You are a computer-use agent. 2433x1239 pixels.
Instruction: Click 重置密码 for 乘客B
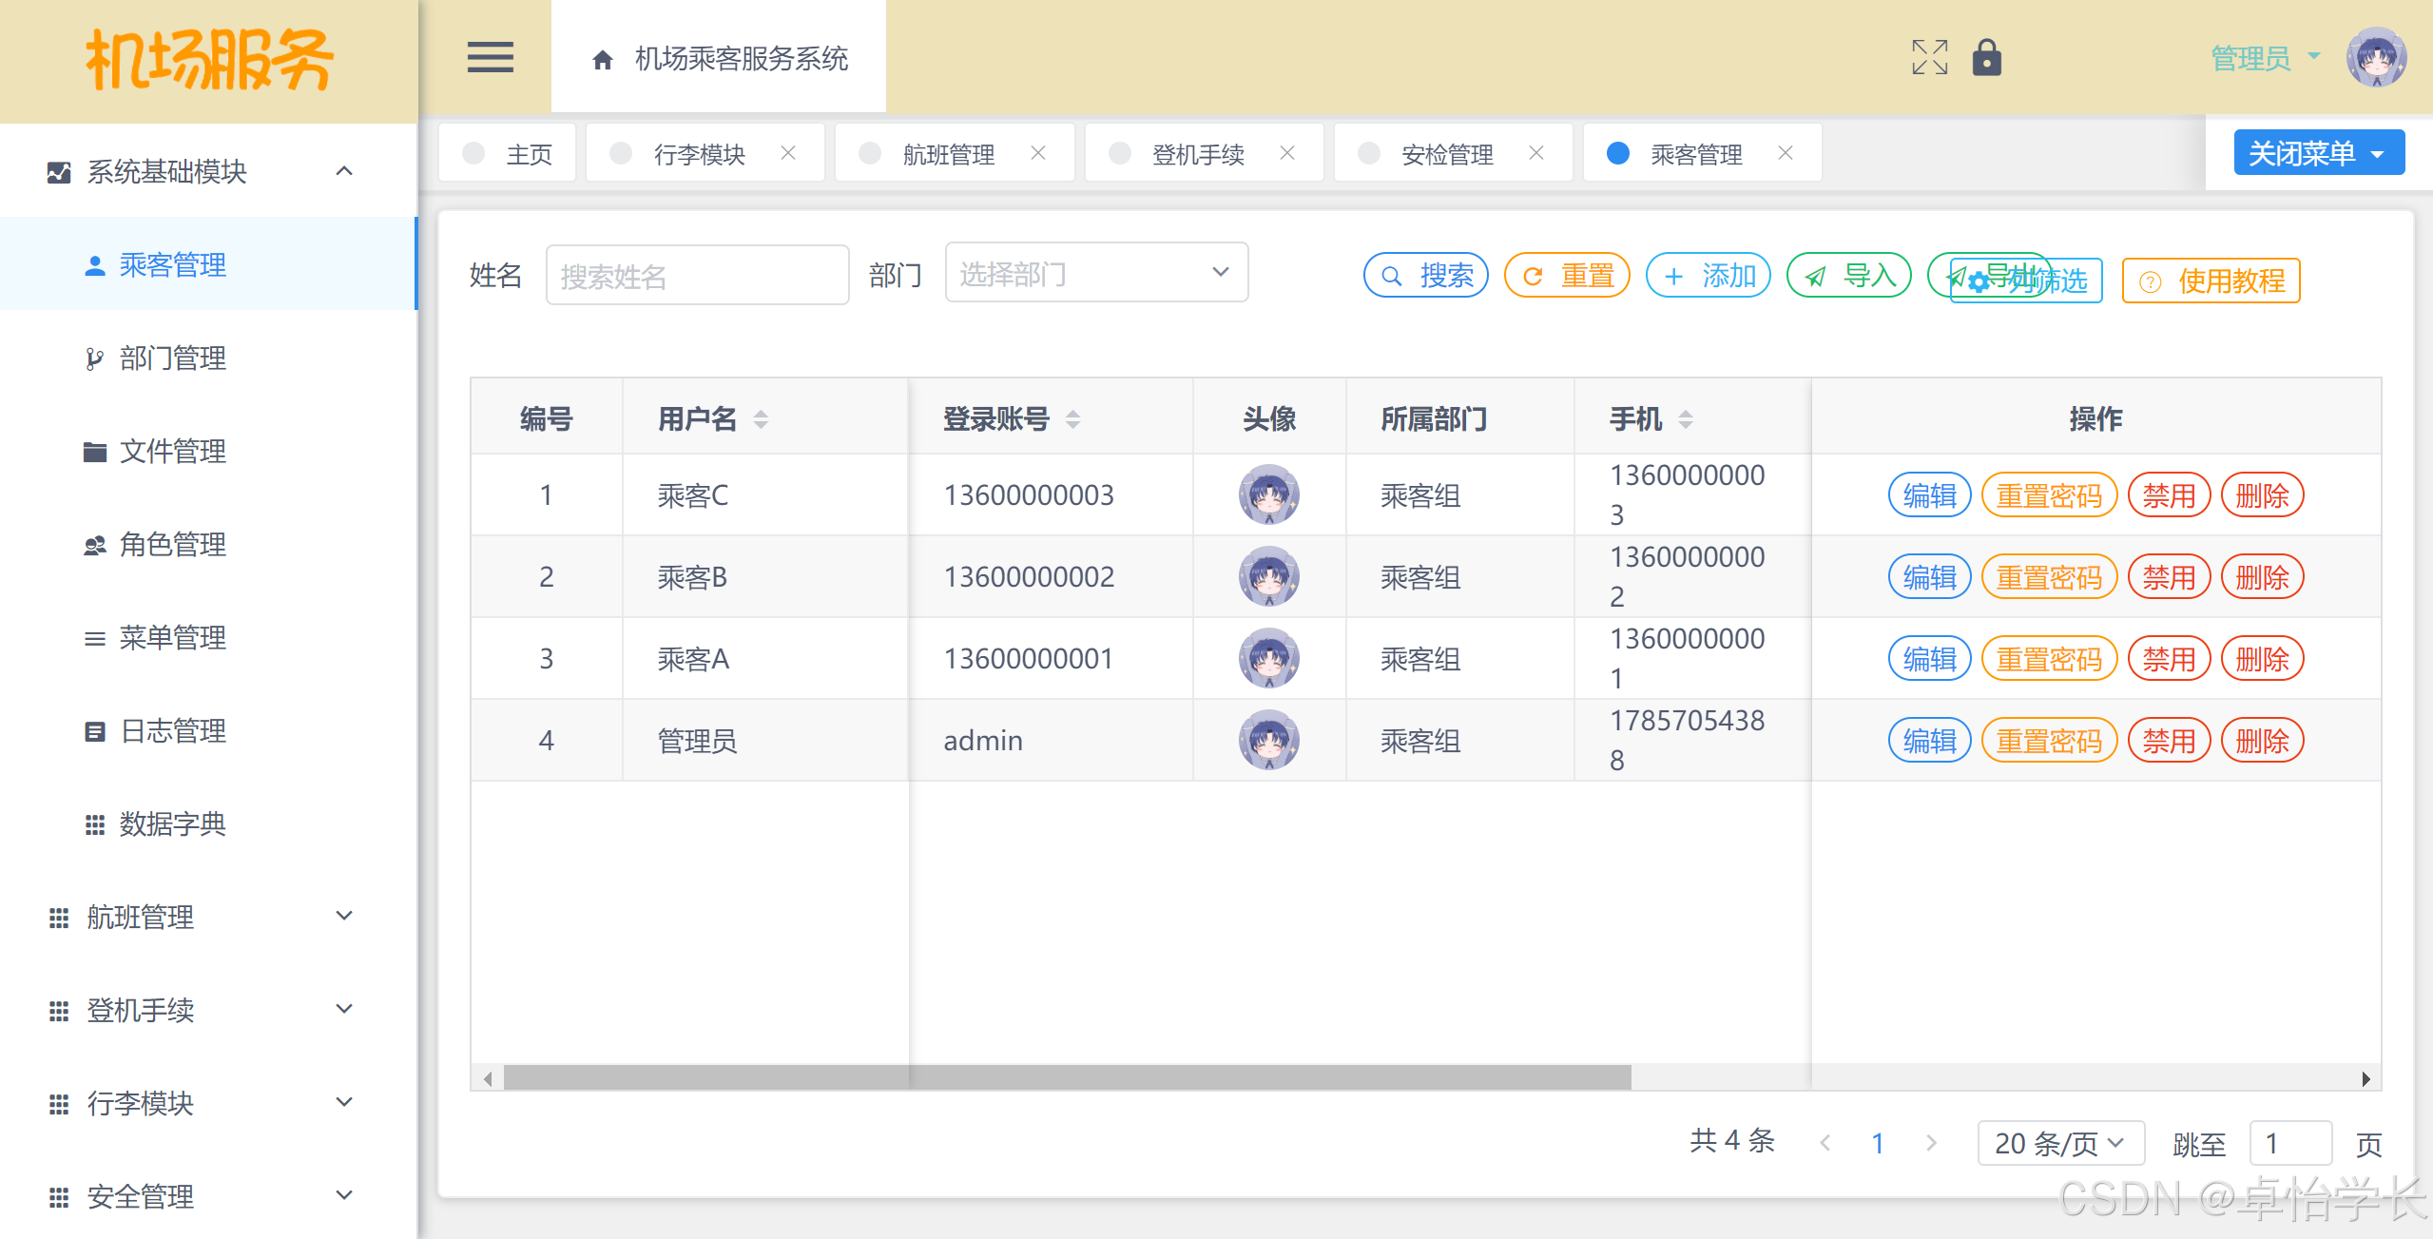pos(2049,577)
